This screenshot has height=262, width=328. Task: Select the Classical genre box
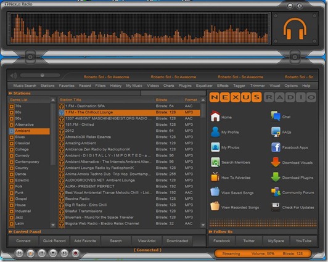[x=12, y=144]
